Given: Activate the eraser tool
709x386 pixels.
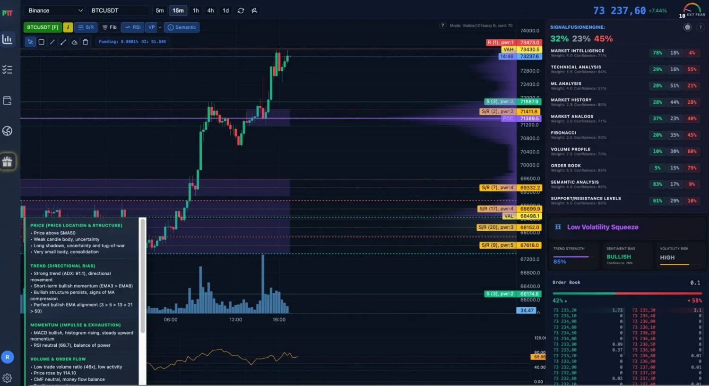Looking at the screenshot, I should (74, 42).
